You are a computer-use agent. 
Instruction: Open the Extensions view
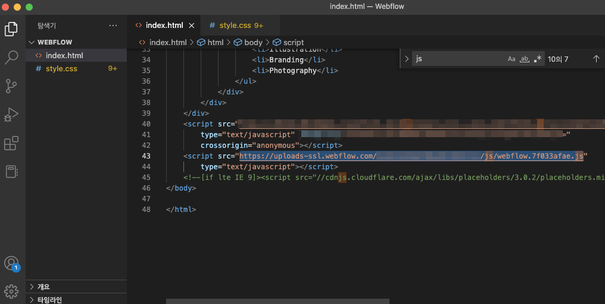pyautogui.click(x=11, y=143)
